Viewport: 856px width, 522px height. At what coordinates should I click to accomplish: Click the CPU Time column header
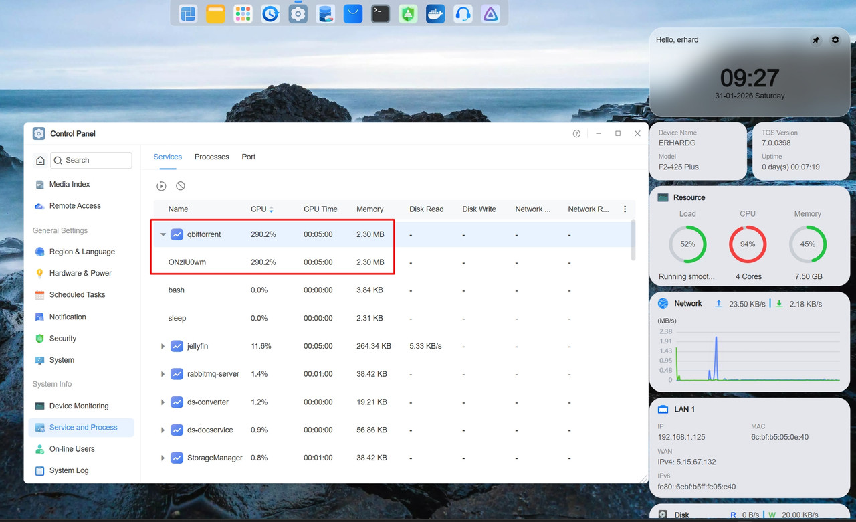click(x=320, y=209)
